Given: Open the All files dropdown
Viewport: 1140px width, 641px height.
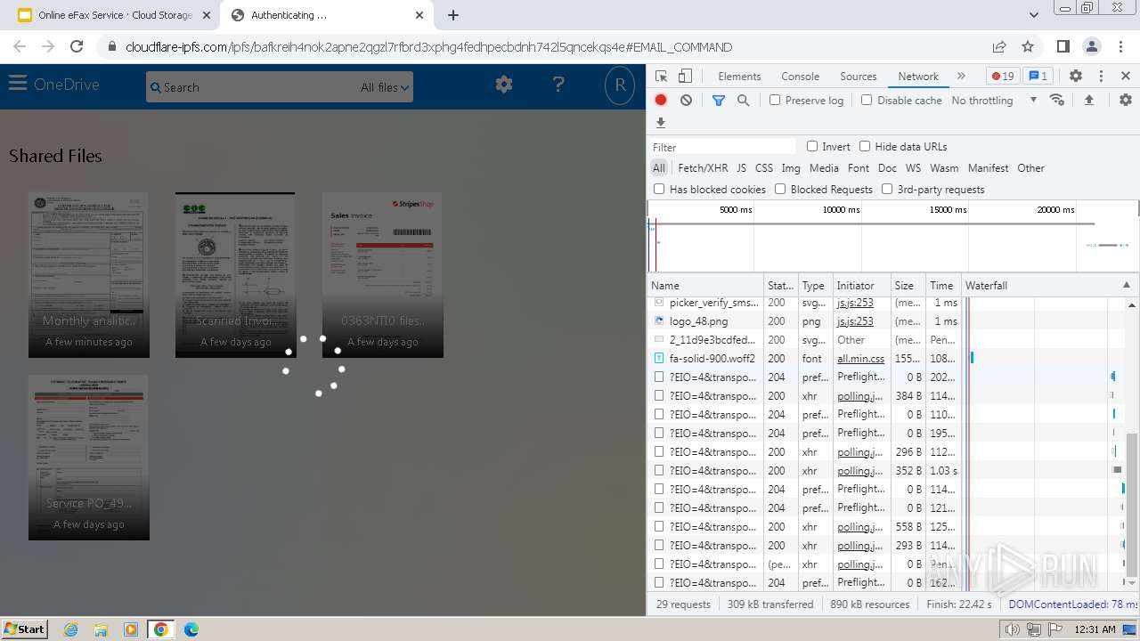Looking at the screenshot, I should 385,87.
